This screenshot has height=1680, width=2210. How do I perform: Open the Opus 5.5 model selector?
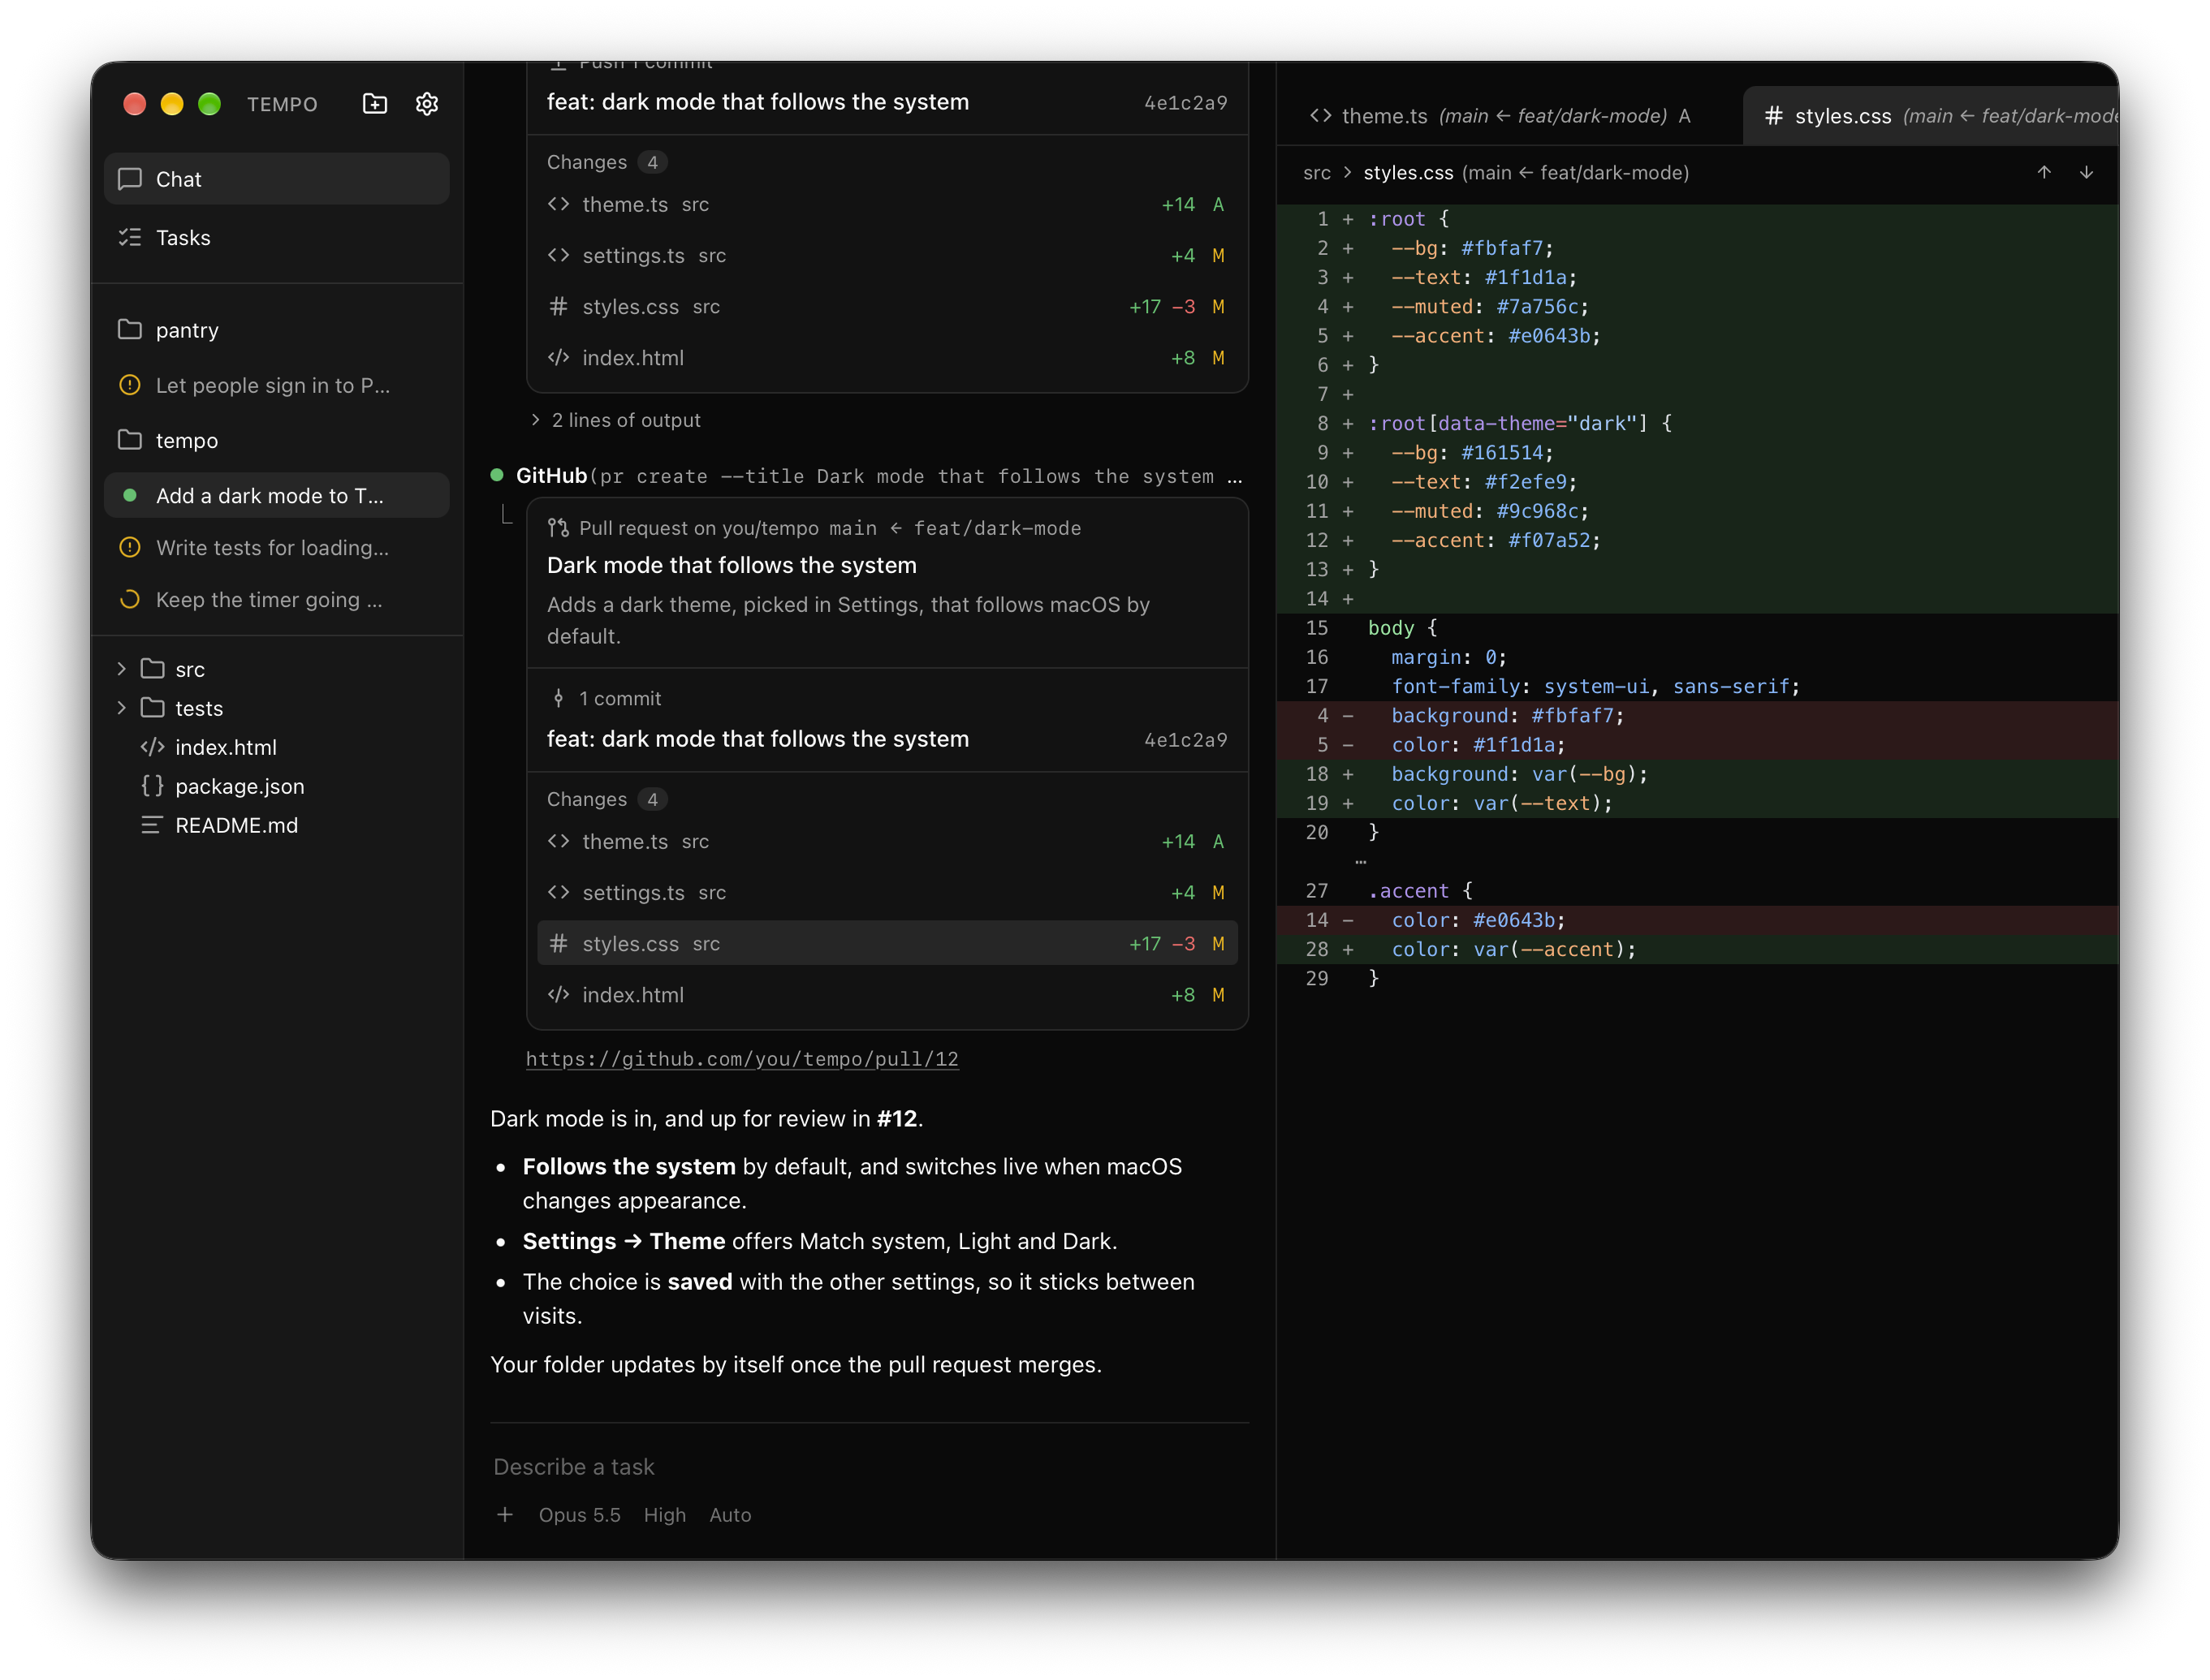click(x=579, y=1514)
